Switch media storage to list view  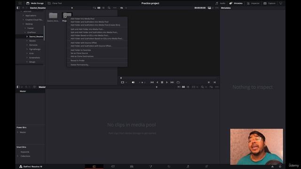point(103,8)
